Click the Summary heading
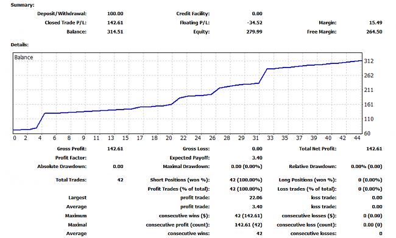This screenshot has width=396, height=238. click(23, 5)
